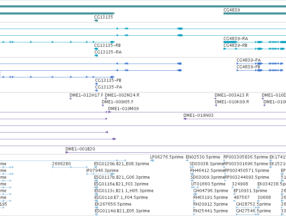The height and width of the screenshot is (216, 286).
Task: Select RH25441.5prime EST label
Action: pyautogui.click(x=210, y=211)
